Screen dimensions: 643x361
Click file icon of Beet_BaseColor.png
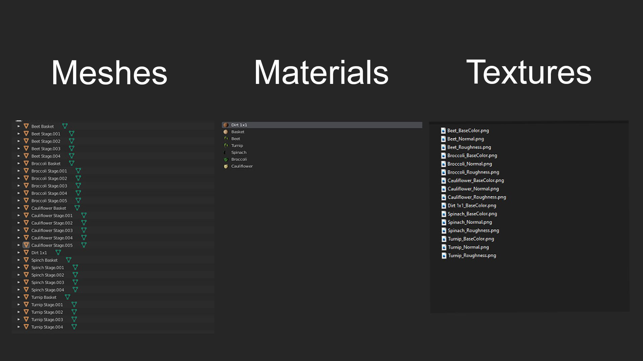coord(443,131)
